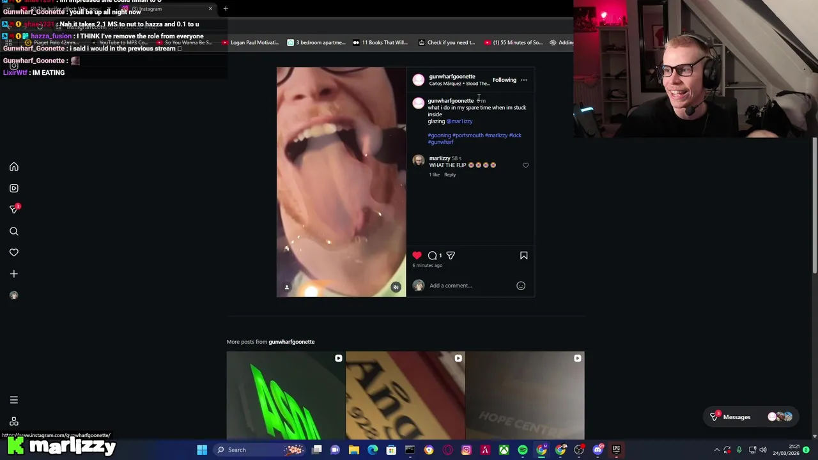Open Discord from the taskbar
Viewport: 818px width, 460px height.
[x=598, y=450]
